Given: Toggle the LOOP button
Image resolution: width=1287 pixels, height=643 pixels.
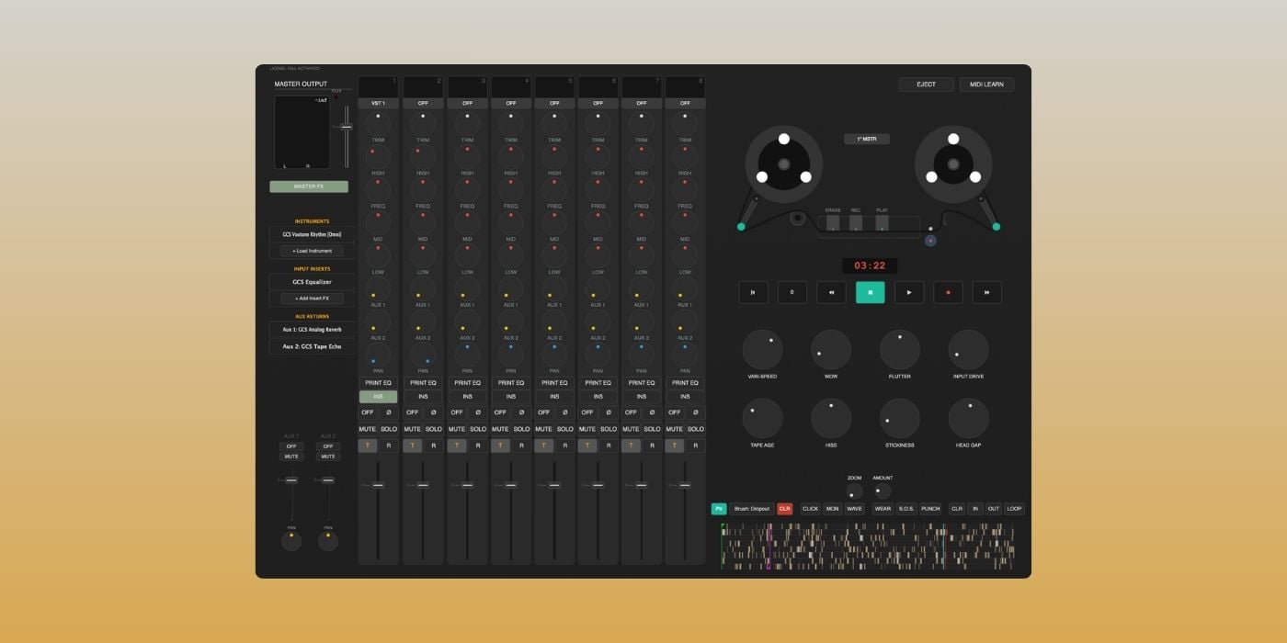Looking at the screenshot, I should (1014, 508).
